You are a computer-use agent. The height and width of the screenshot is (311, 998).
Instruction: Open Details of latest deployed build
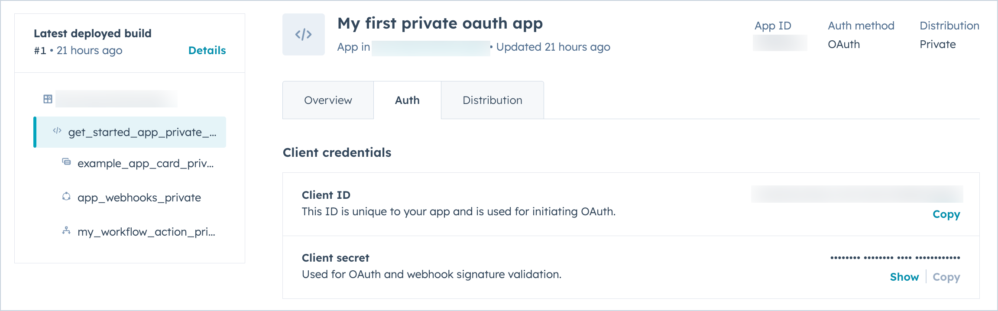point(207,51)
